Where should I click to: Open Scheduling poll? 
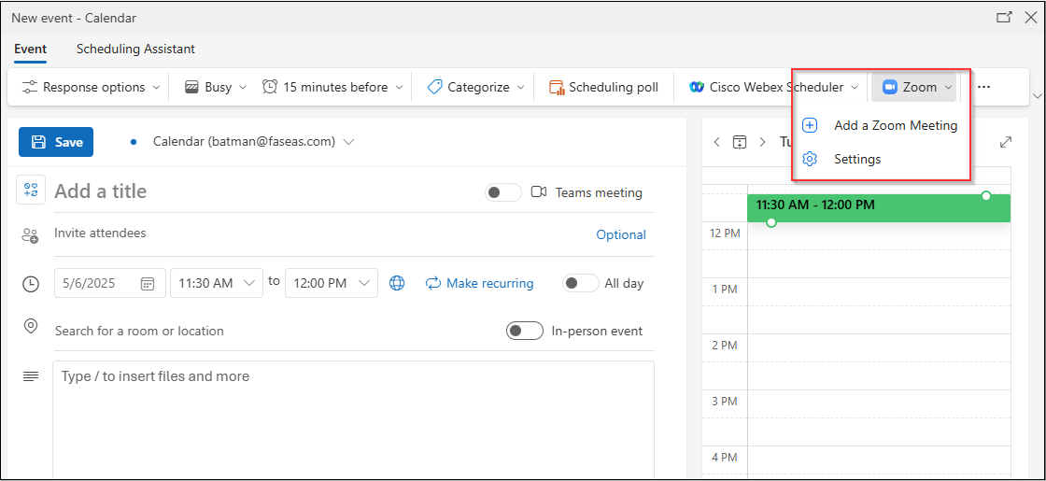coord(603,88)
